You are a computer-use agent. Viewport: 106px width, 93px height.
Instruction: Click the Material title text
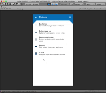coord(43,17)
